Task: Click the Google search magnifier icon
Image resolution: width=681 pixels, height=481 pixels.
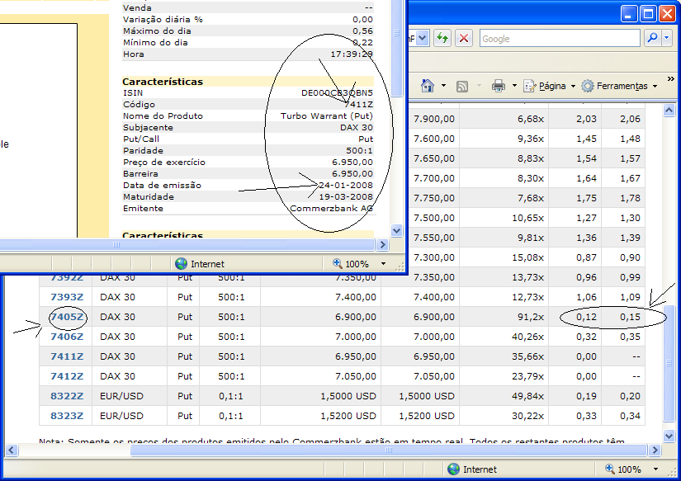Action: [652, 38]
